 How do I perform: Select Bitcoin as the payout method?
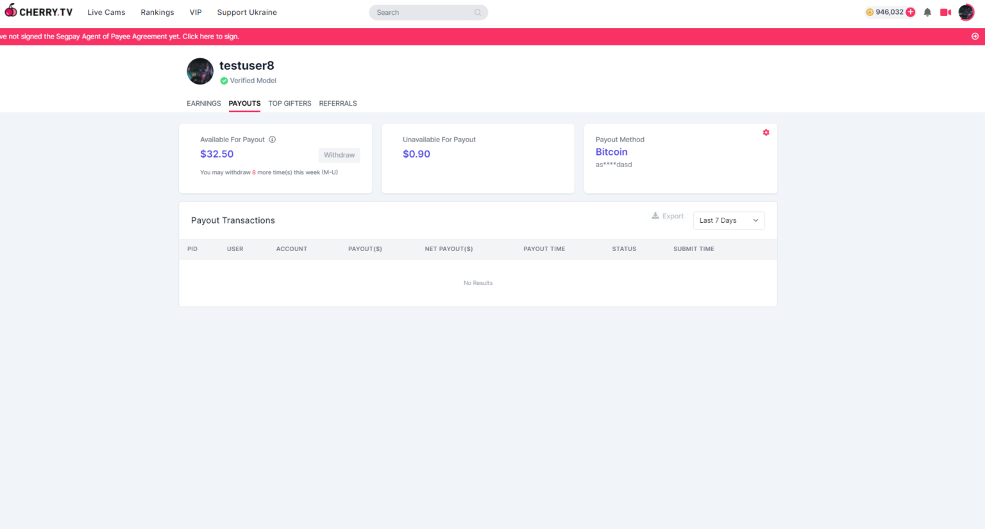coord(611,152)
